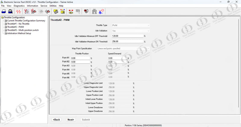241x127 pixels.
Task: Click the disabled Submit button
Action: (86, 120)
